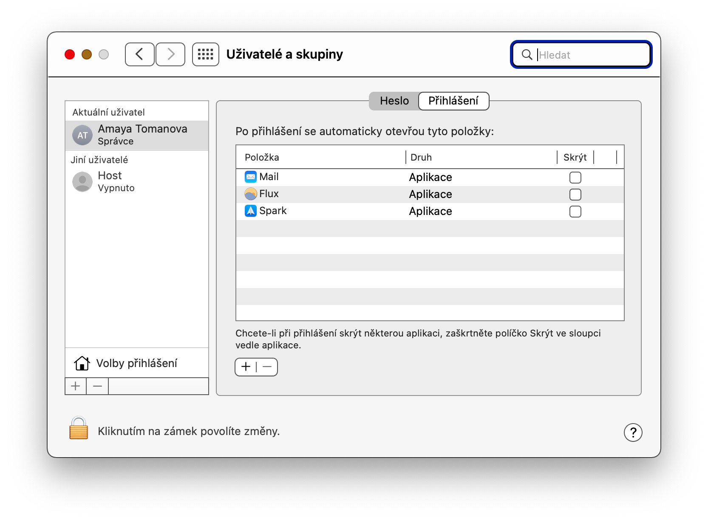Click the forward navigation arrow
The width and height of the screenshot is (708, 520).
(170, 54)
